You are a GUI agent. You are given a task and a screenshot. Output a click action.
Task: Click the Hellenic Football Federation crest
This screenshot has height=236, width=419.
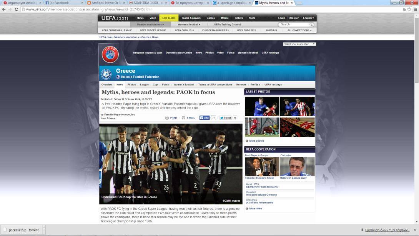point(106,74)
